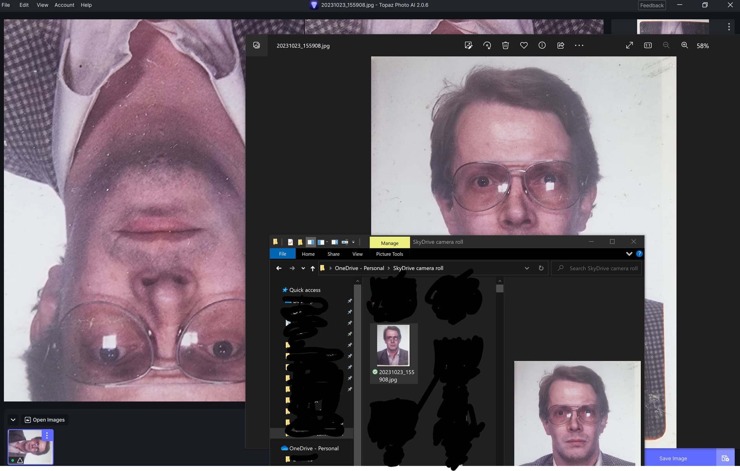
Task: Toggle the preview pane icon in Explorer toolbar
Action: [x=311, y=242]
